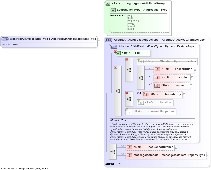Expand the sequenceNumber element
The image size is (211, 170).
(x=176, y=147)
